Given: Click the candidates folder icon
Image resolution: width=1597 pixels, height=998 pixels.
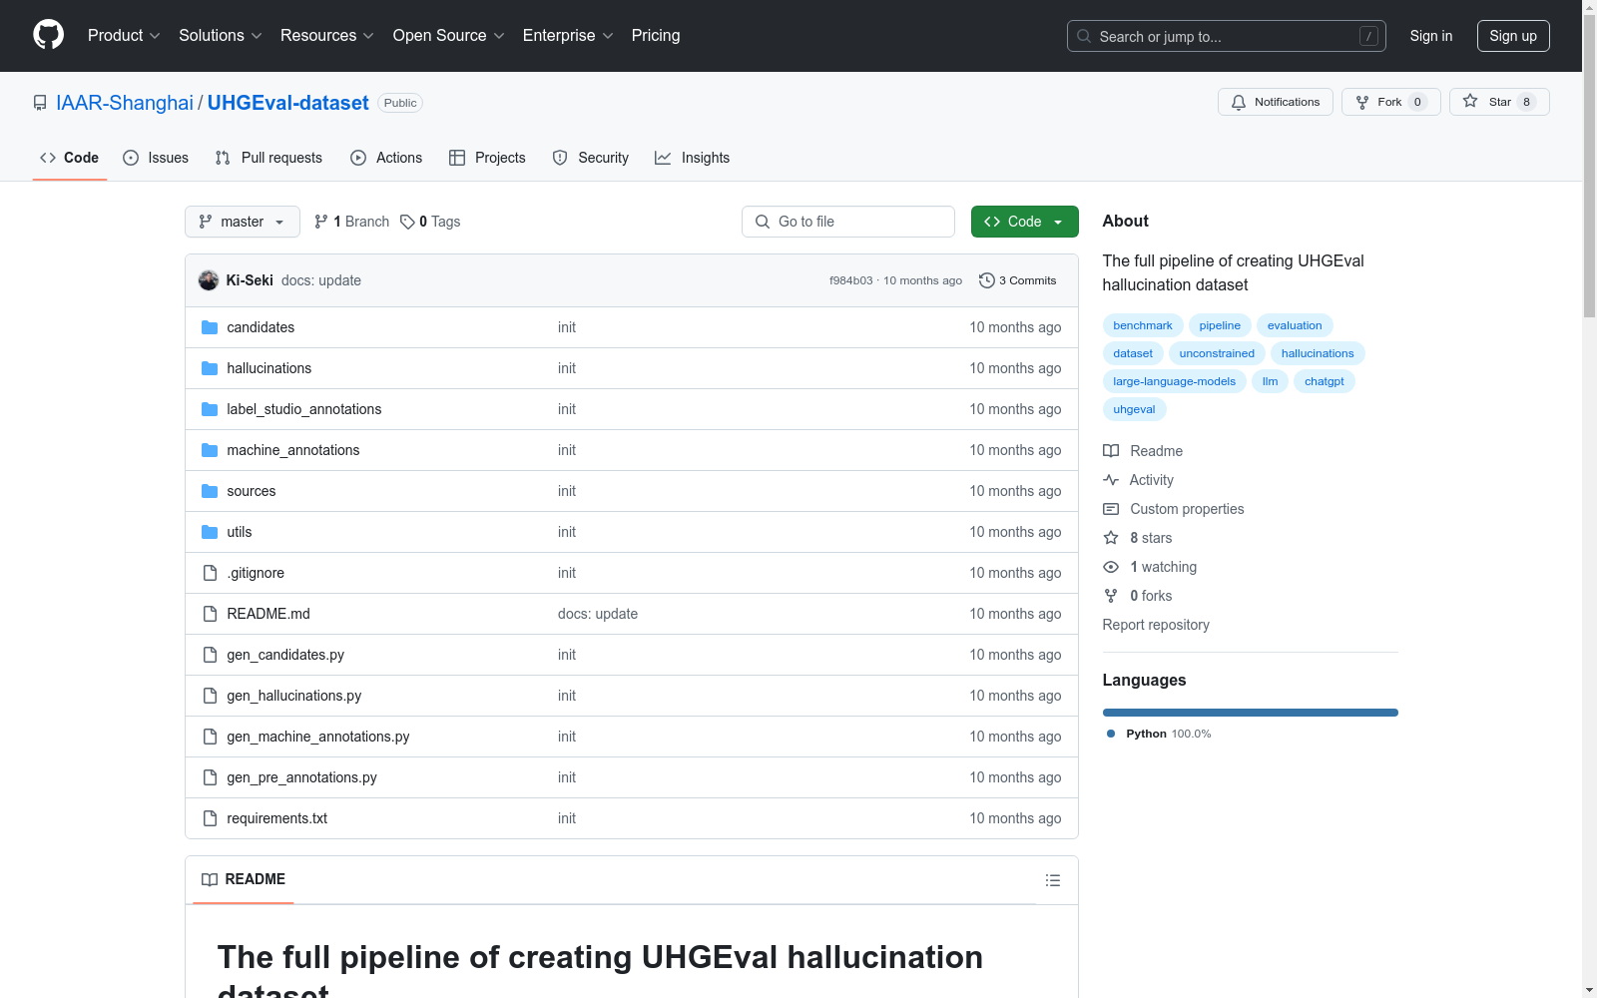Looking at the screenshot, I should click(x=210, y=327).
